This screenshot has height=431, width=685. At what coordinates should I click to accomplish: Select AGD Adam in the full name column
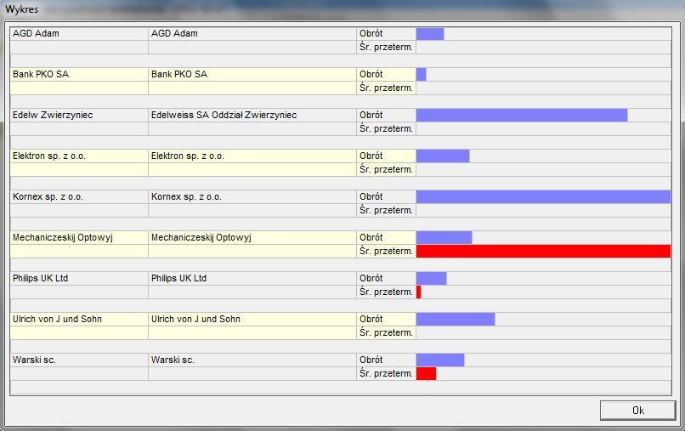click(252, 34)
